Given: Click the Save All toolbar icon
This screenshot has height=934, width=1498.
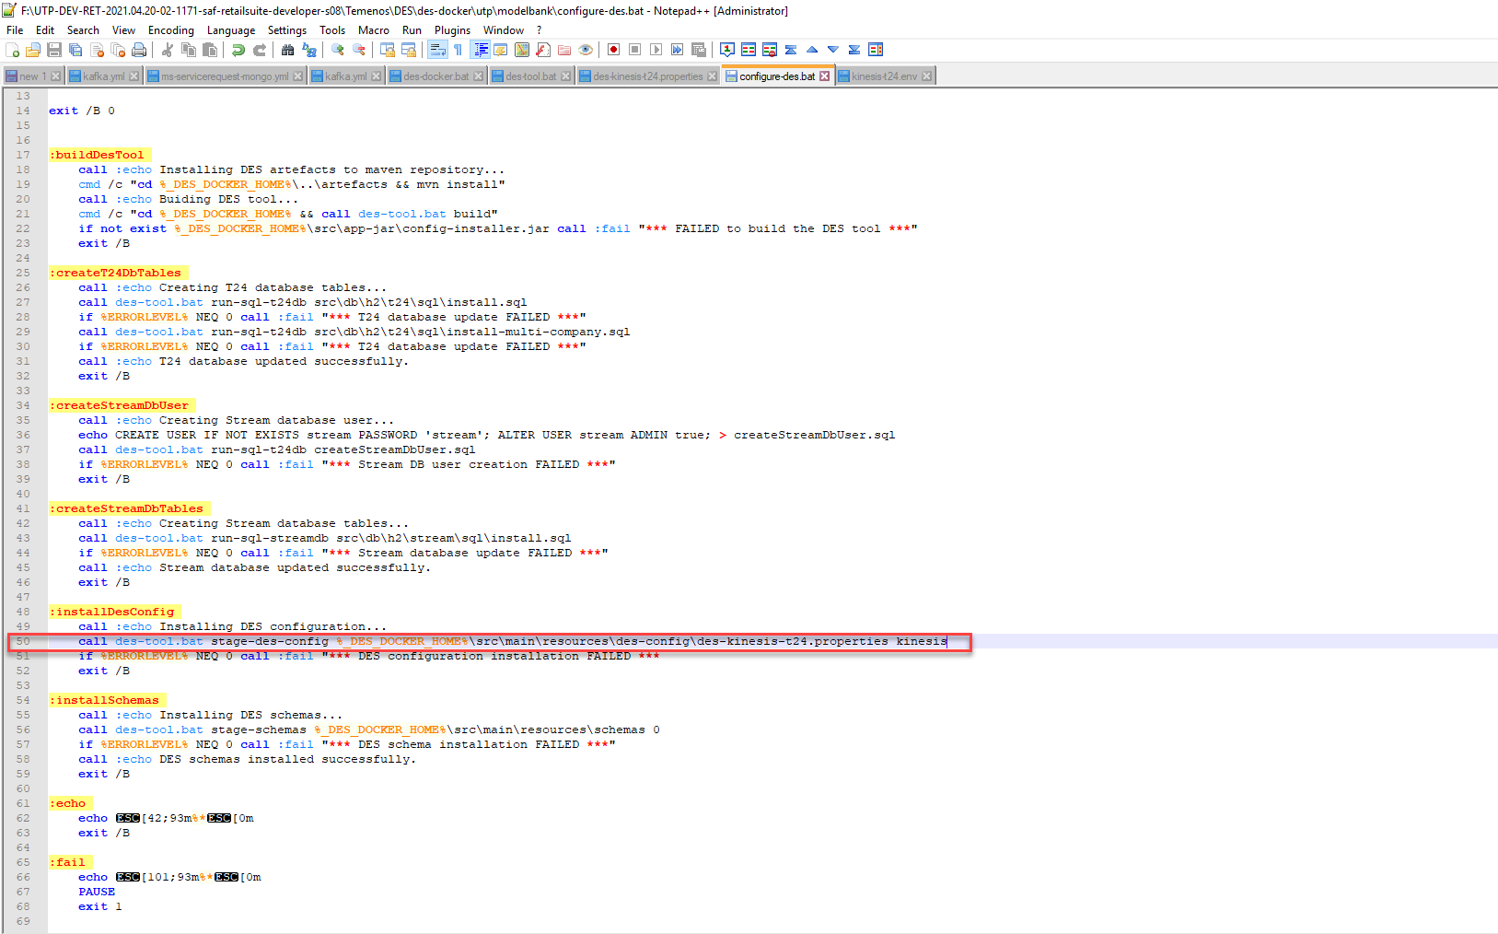Looking at the screenshot, I should point(75,50).
